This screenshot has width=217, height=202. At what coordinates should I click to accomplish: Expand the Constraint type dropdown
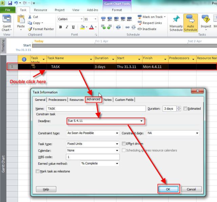pos(117,133)
